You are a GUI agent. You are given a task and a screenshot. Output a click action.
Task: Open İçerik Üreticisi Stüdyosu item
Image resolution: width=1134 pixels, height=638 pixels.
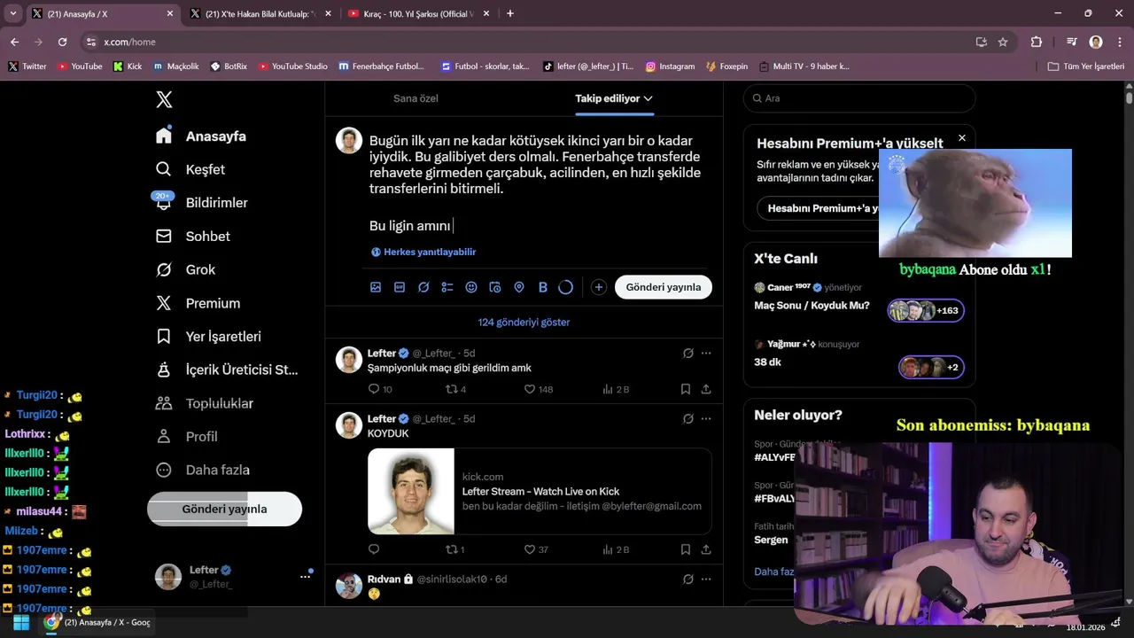(227, 370)
